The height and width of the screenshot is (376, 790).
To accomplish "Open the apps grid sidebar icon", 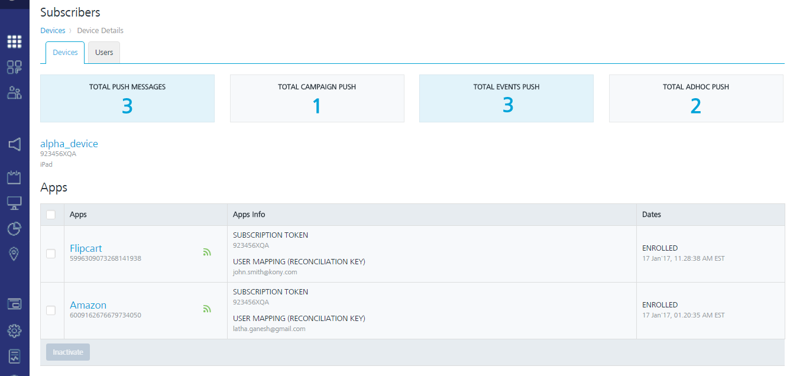I will pyautogui.click(x=14, y=41).
